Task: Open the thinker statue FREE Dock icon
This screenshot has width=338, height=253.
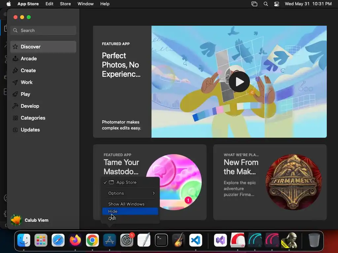Action: coord(289,240)
